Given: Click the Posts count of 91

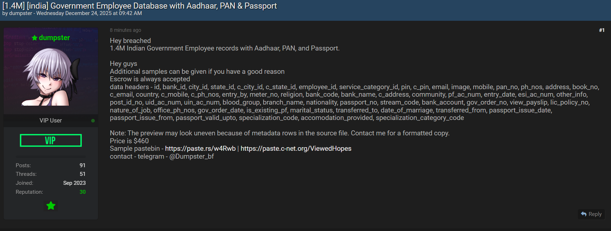Looking at the screenshot, I should 83,165.
